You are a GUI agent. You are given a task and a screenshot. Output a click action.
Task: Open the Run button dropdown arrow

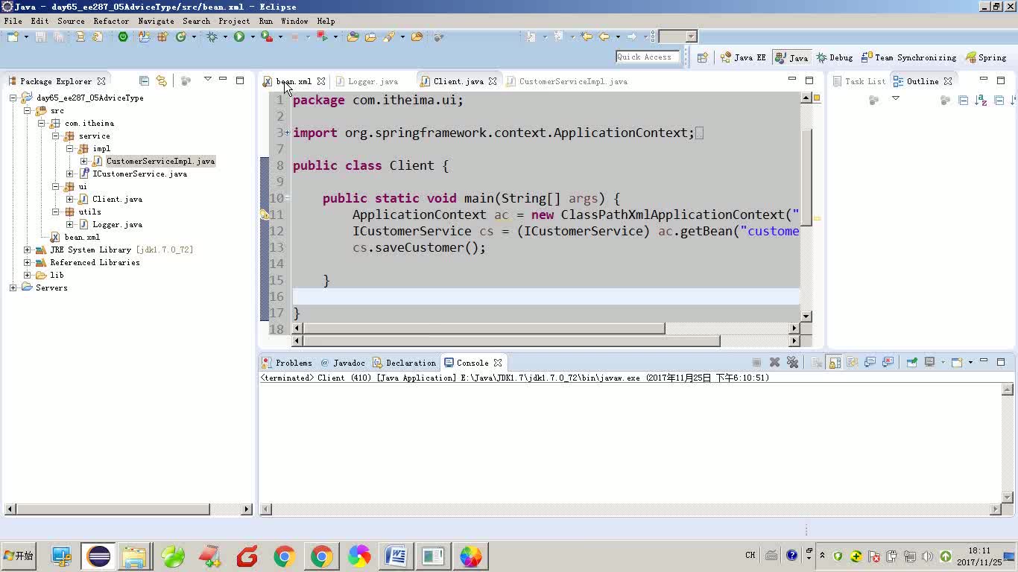click(x=253, y=36)
